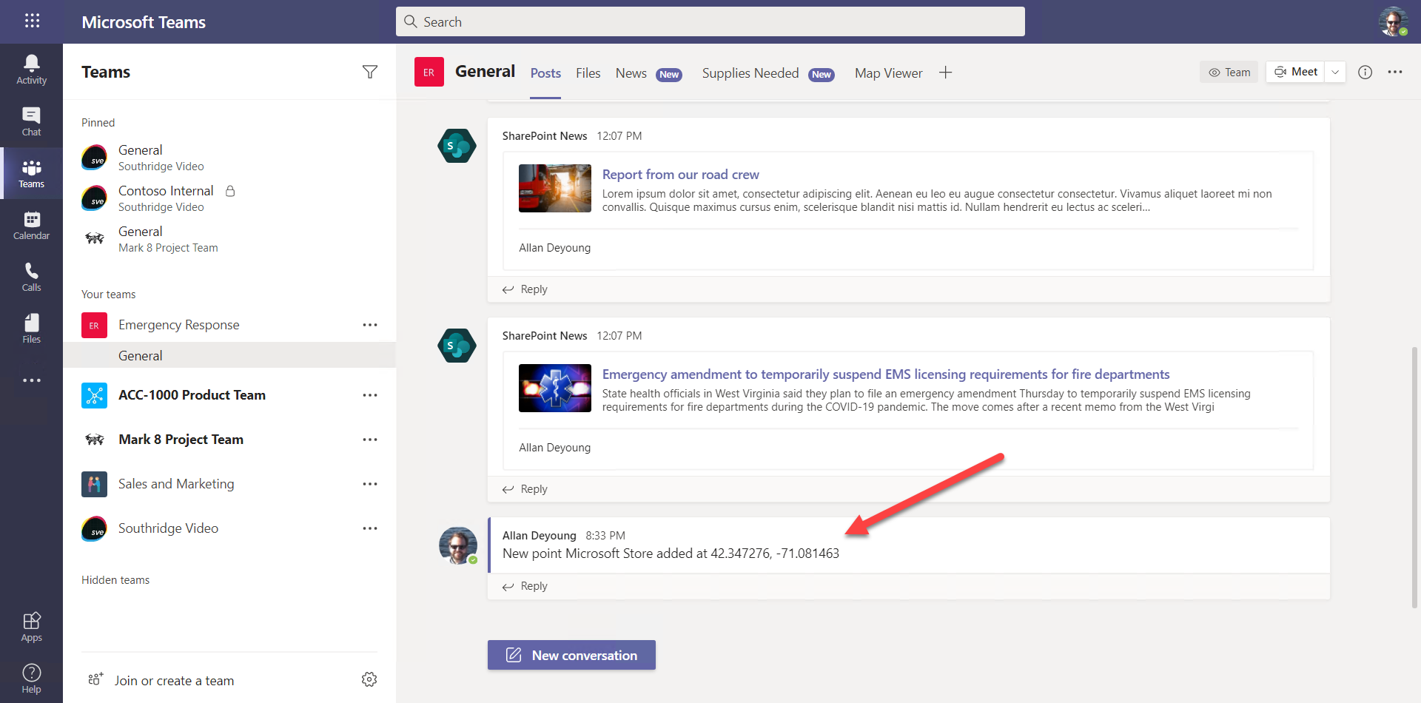This screenshot has height=703, width=1421.
Task: Open channel more options ellipsis in header
Action: (x=1395, y=72)
